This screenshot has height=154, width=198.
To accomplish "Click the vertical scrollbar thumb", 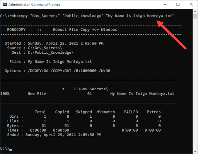I will (195, 16).
